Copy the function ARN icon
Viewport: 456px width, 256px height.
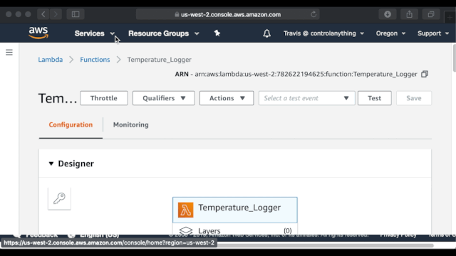click(425, 74)
